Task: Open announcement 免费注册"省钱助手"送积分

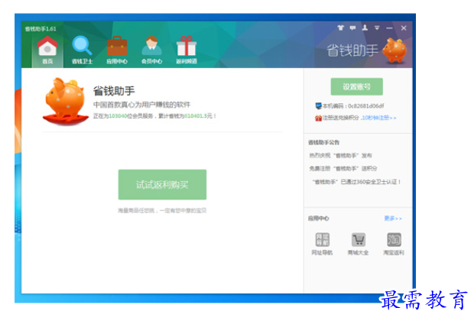Action: [343, 168]
